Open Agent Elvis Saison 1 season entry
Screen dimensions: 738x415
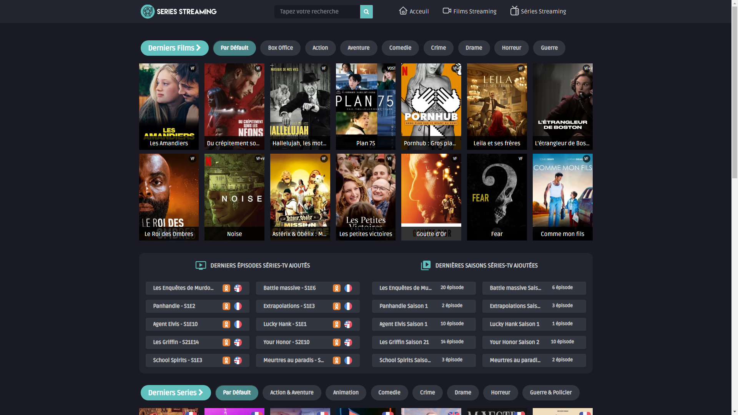point(424,324)
